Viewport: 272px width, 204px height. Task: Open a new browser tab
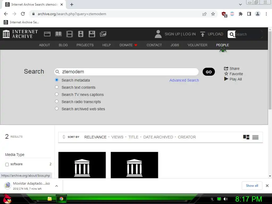click(72, 5)
